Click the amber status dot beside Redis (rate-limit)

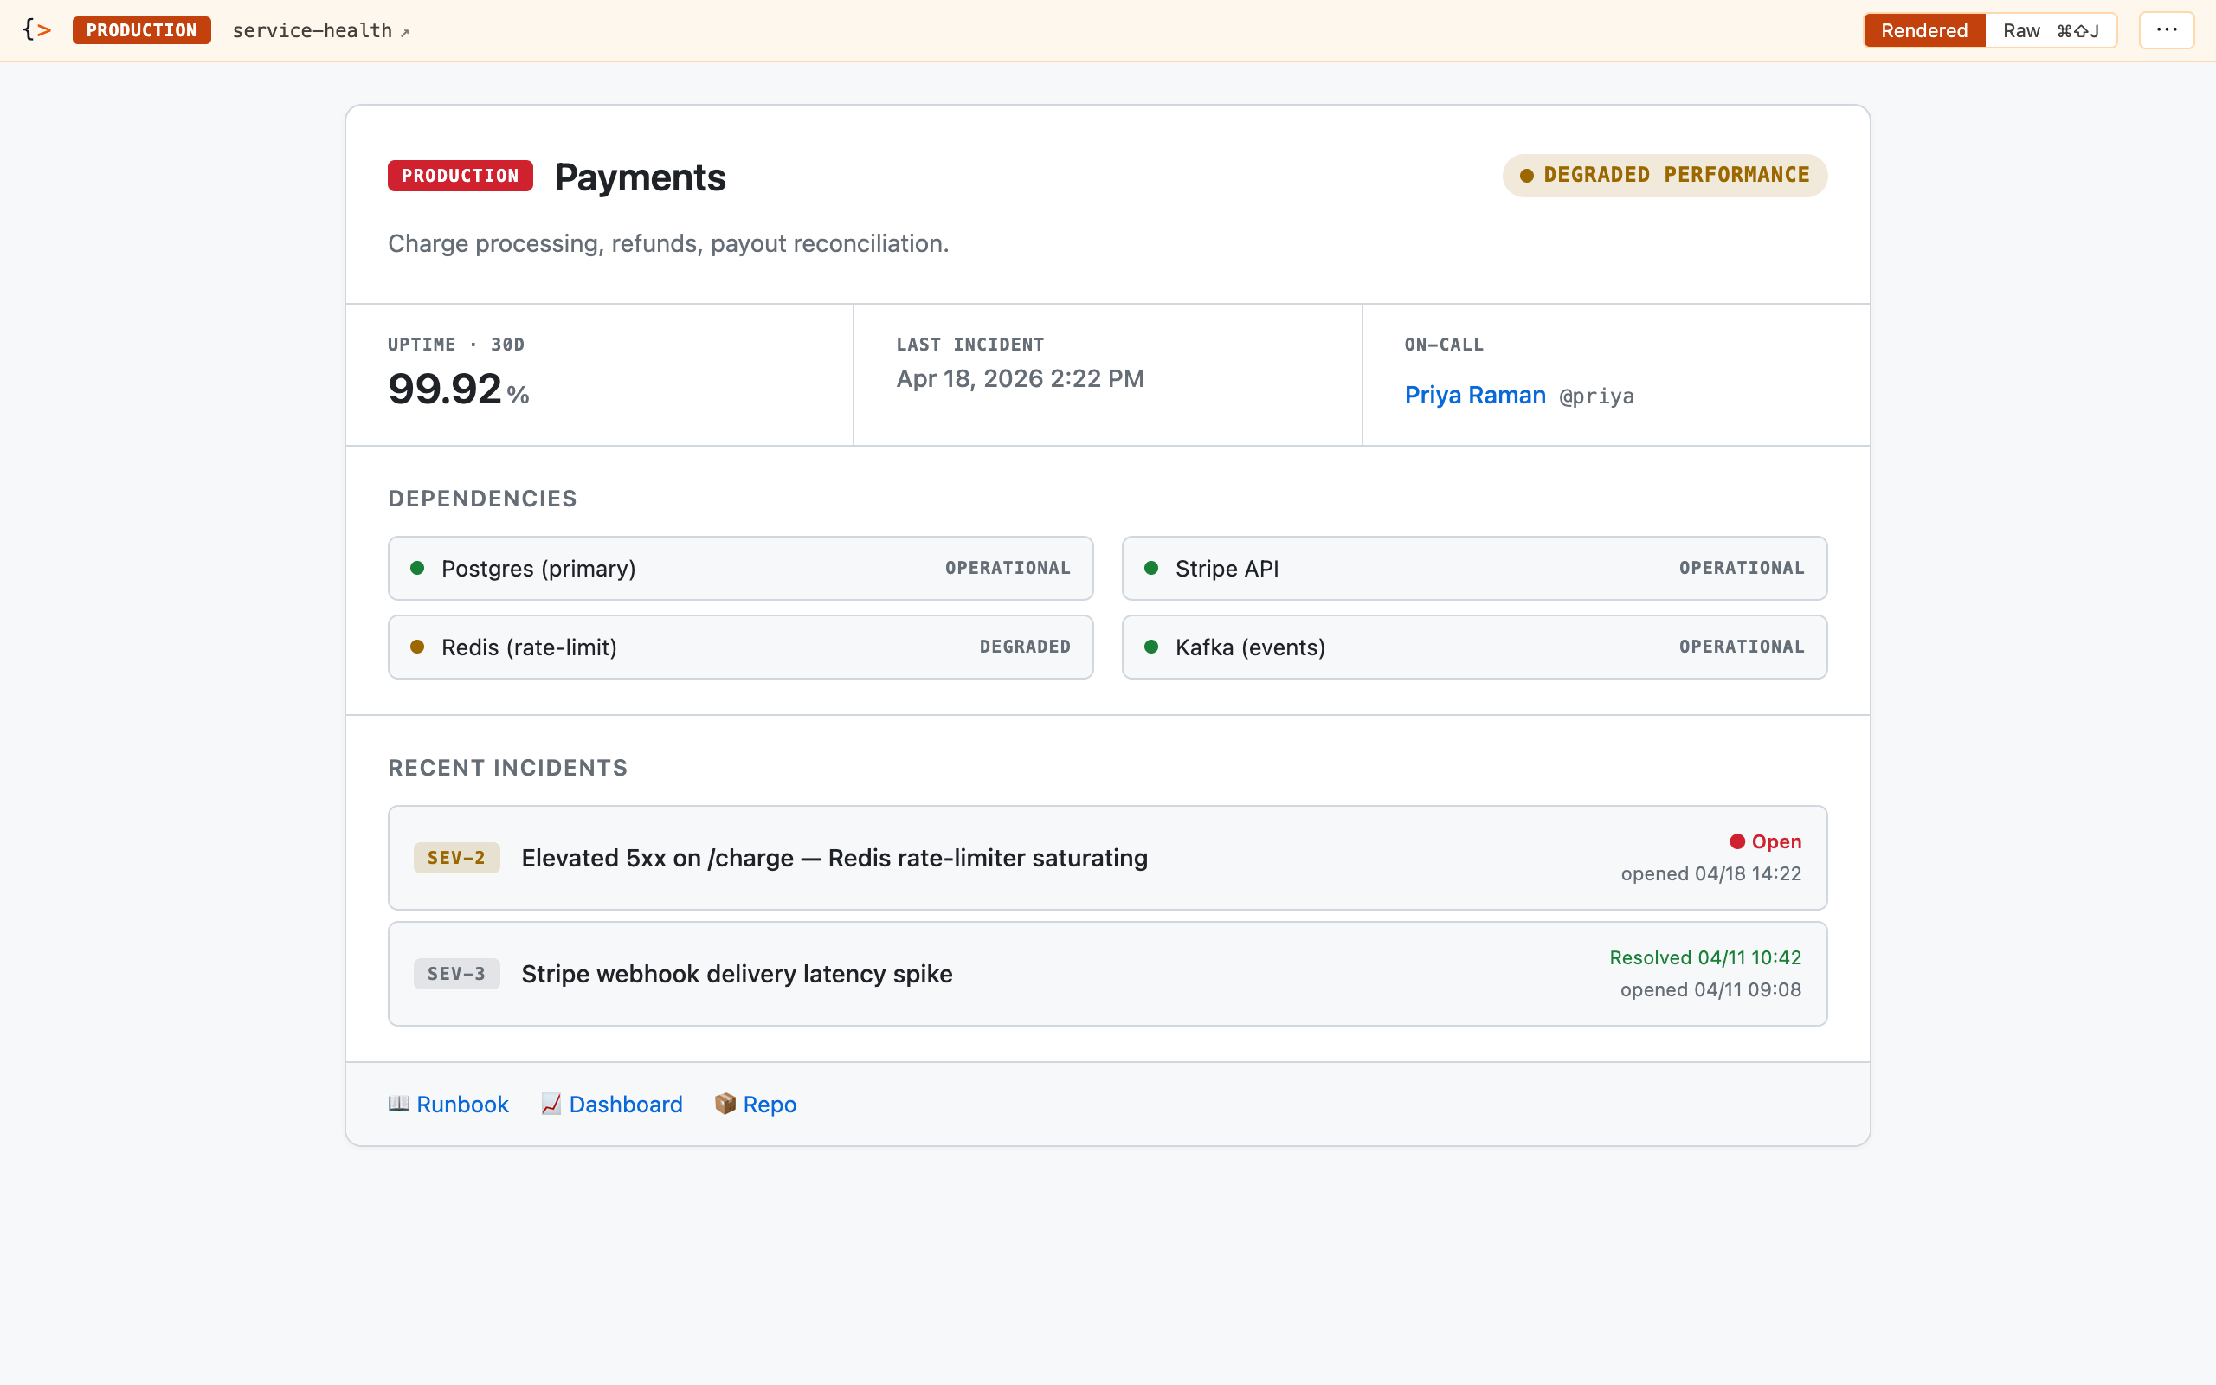coord(418,647)
